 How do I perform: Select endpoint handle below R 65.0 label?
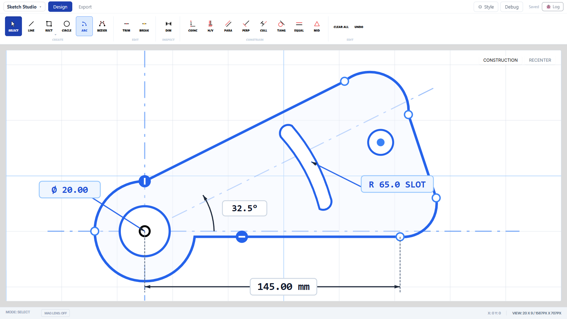[436, 198]
